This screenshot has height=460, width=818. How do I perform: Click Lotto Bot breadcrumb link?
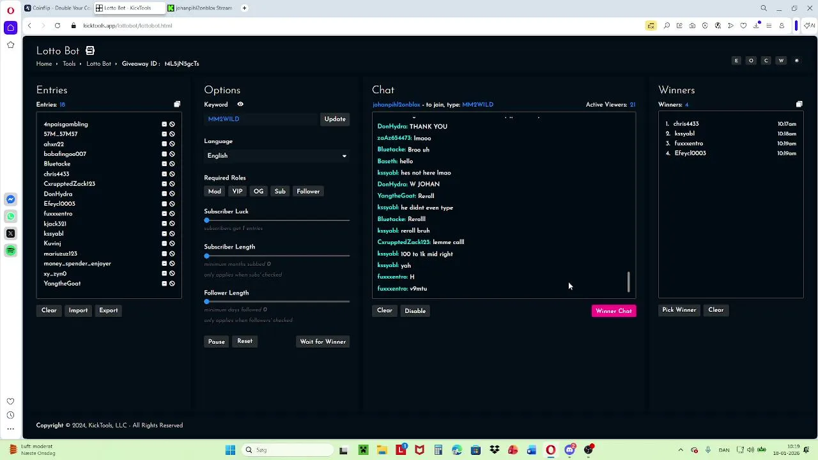tap(98, 64)
